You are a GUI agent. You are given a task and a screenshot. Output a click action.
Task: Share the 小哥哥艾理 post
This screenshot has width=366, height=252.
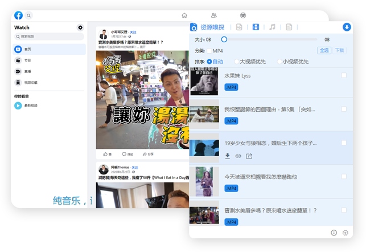[148, 155]
